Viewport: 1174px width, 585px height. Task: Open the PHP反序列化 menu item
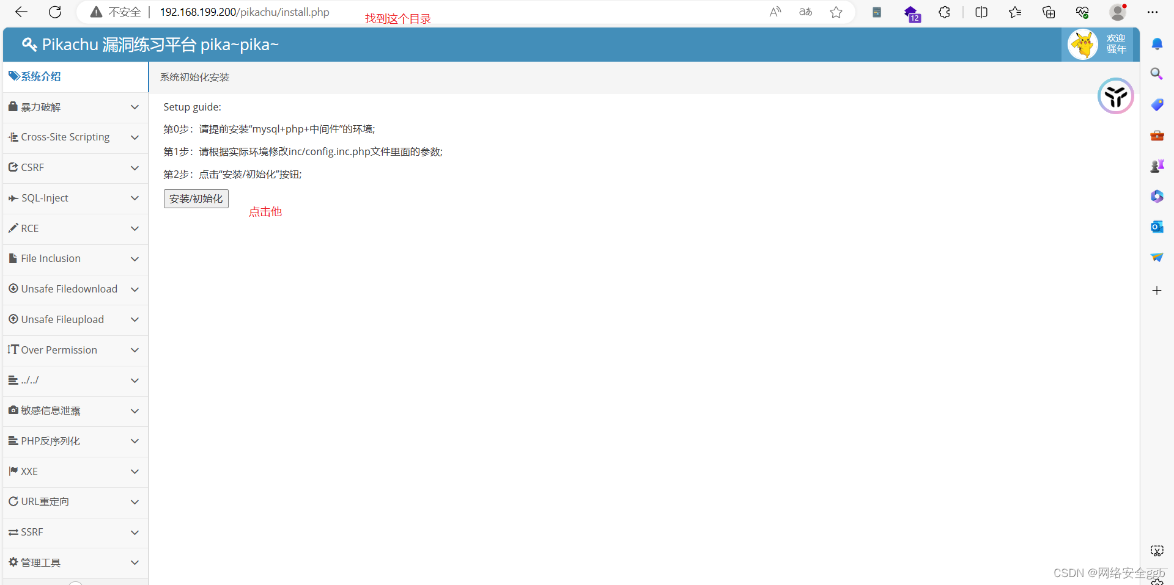[75, 441]
